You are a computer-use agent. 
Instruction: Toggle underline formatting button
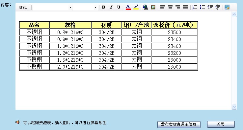119,7
